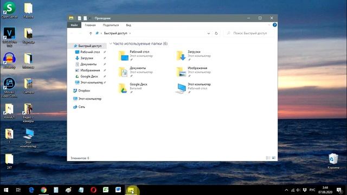Click the РУС language indicator
Screen dimensions: 347x195
312,190
